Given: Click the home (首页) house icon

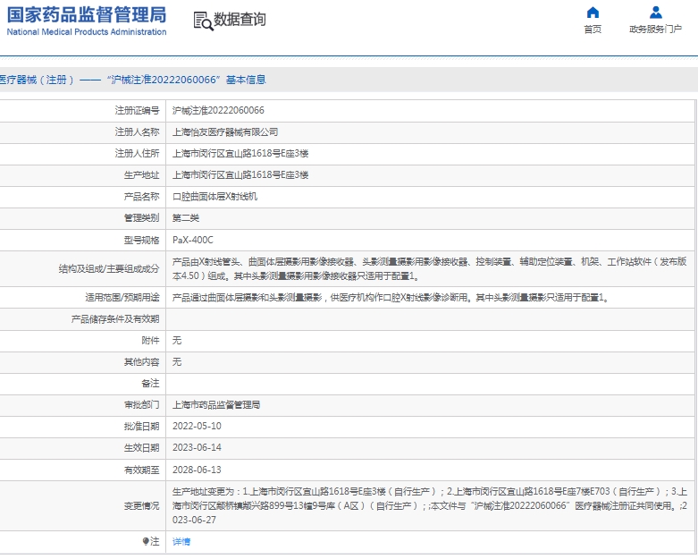Looking at the screenshot, I should pyautogui.click(x=593, y=13).
